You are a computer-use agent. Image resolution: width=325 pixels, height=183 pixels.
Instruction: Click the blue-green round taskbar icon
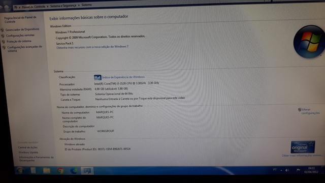click(74, 171)
